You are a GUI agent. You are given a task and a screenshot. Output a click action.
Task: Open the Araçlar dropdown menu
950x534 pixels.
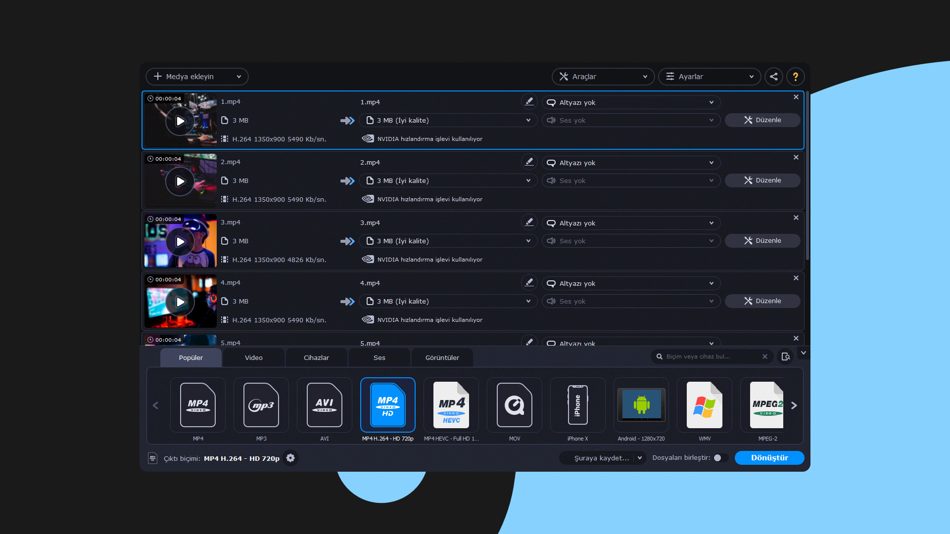point(603,77)
